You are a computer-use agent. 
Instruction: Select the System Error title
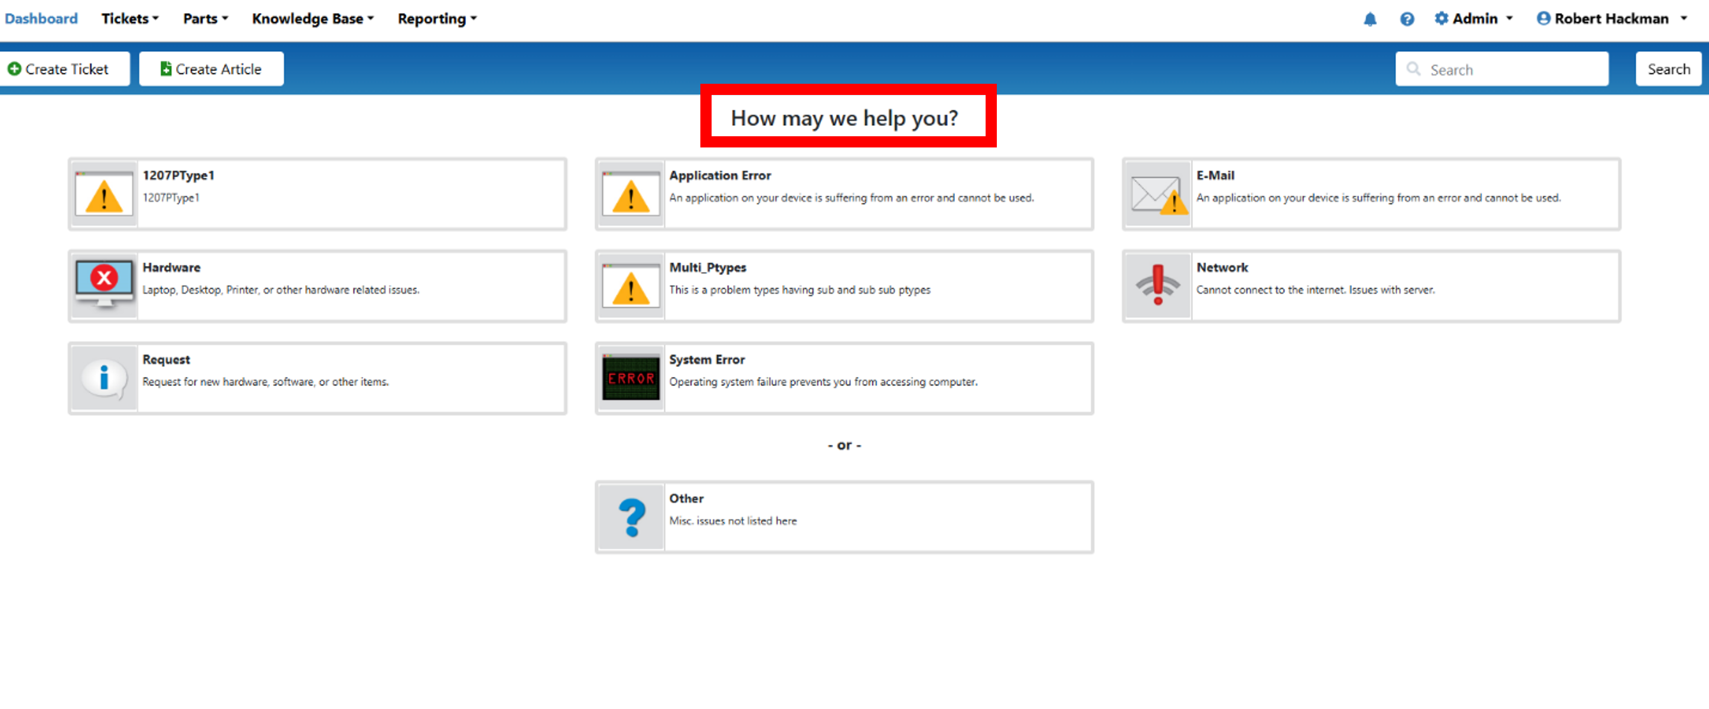706,360
